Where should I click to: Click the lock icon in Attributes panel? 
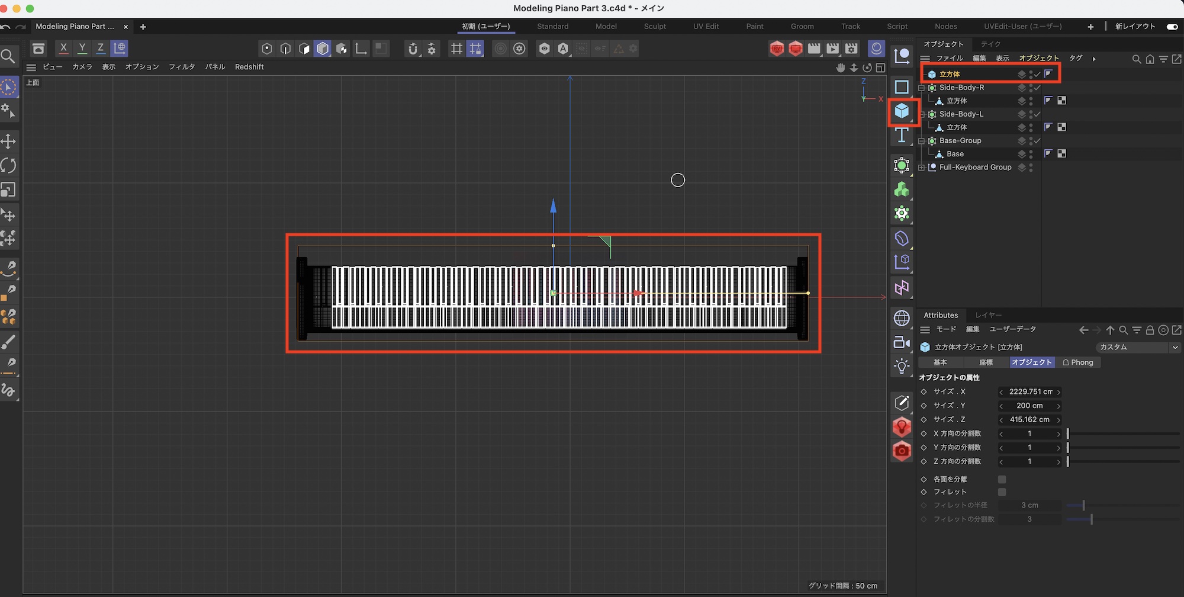1150,330
